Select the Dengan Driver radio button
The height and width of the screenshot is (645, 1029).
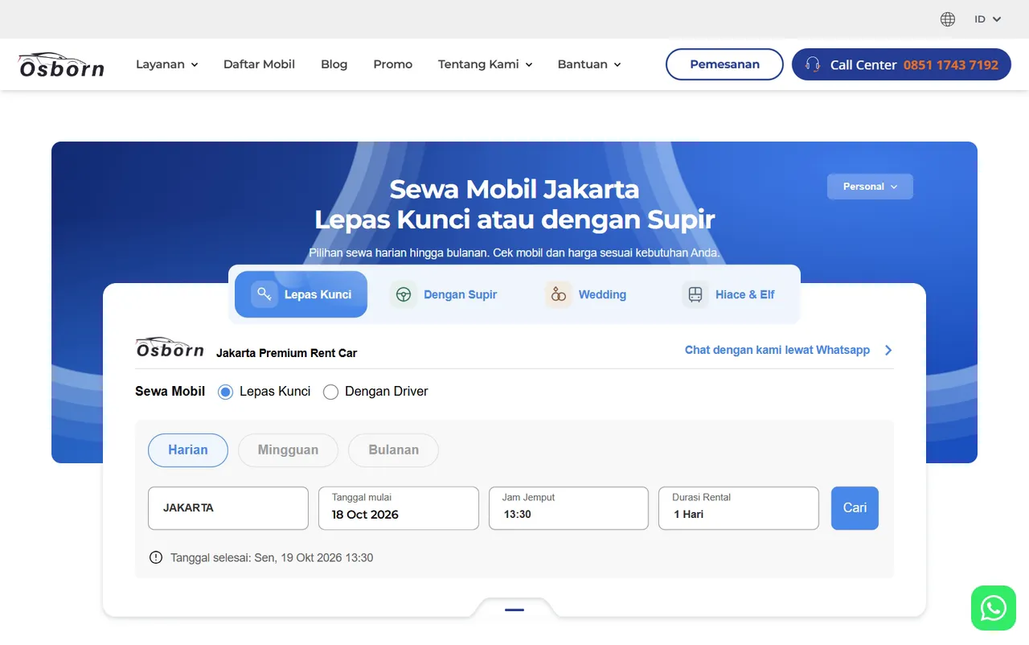click(x=330, y=392)
